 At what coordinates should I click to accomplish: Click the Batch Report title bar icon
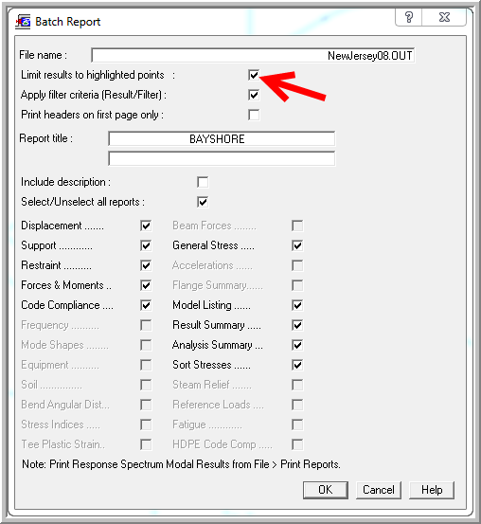pyautogui.click(x=23, y=22)
